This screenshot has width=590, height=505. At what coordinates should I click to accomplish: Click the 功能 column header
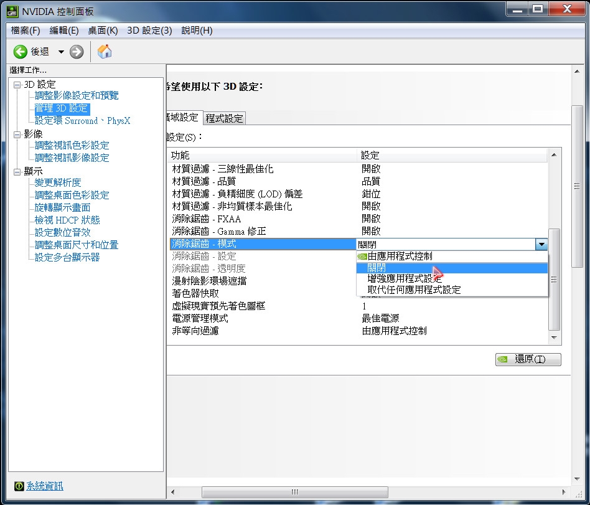pyautogui.click(x=262, y=155)
